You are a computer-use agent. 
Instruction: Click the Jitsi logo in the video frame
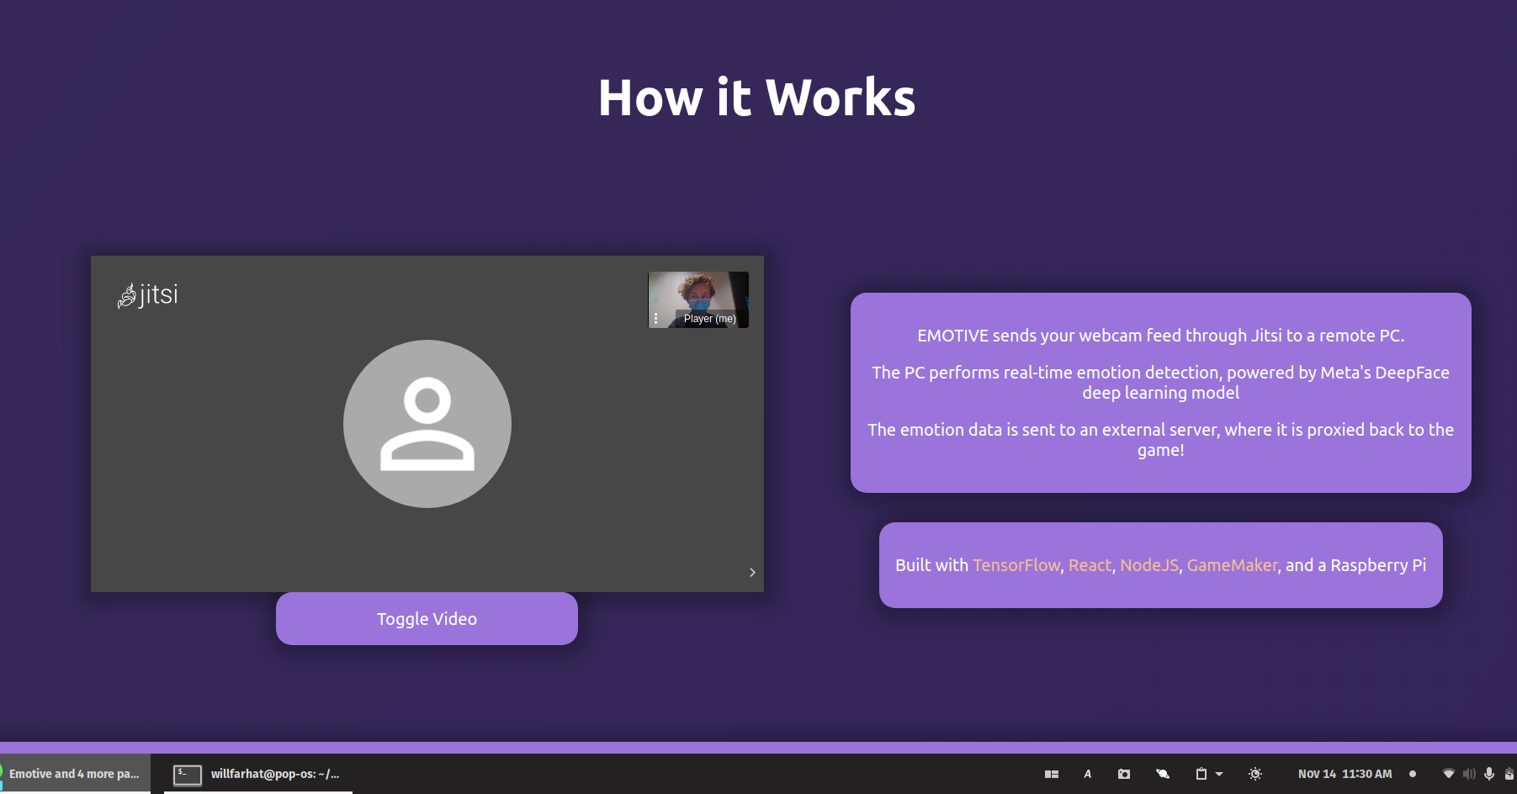pyautogui.click(x=148, y=295)
